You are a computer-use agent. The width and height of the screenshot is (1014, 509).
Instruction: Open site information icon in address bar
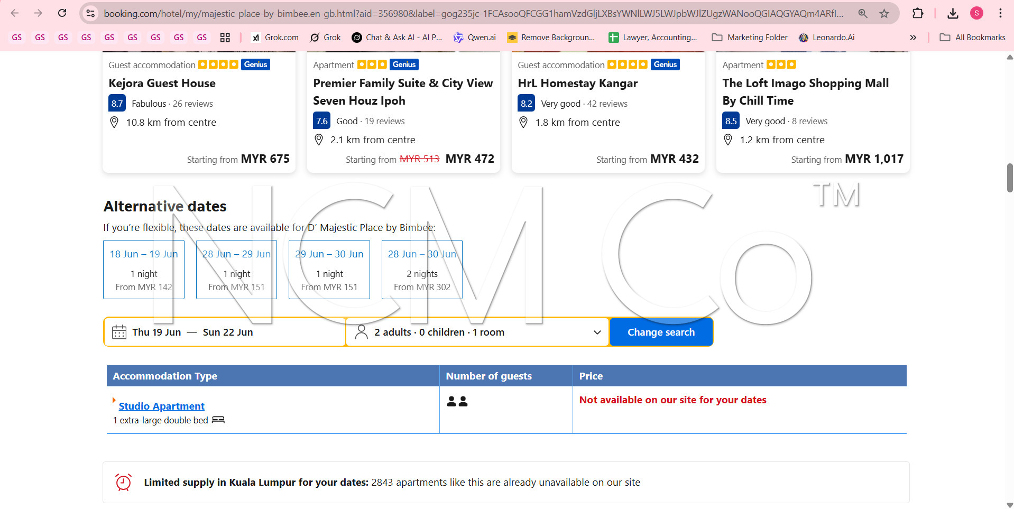point(90,13)
